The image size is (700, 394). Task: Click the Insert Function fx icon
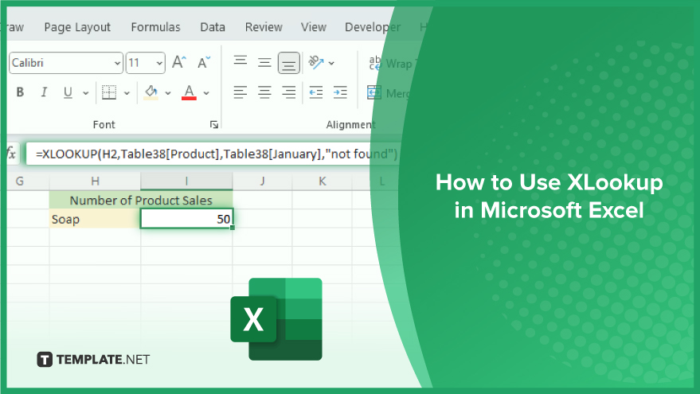11,154
